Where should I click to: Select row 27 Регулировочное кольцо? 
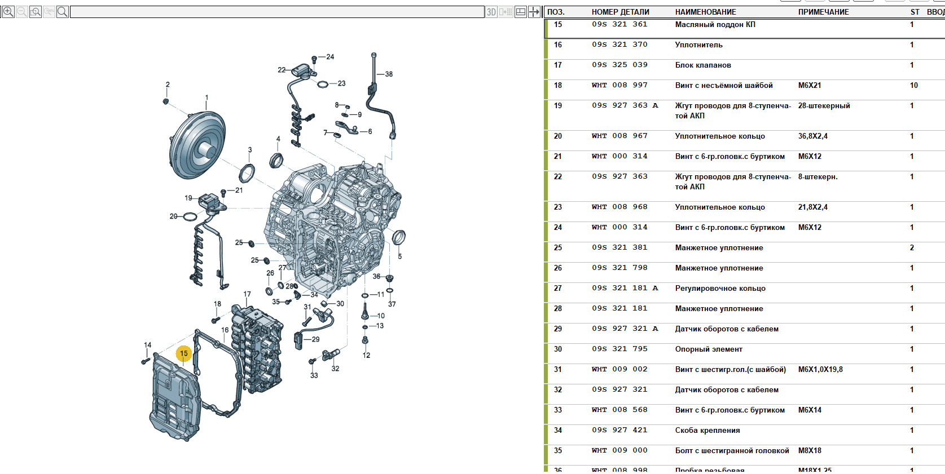click(x=720, y=289)
